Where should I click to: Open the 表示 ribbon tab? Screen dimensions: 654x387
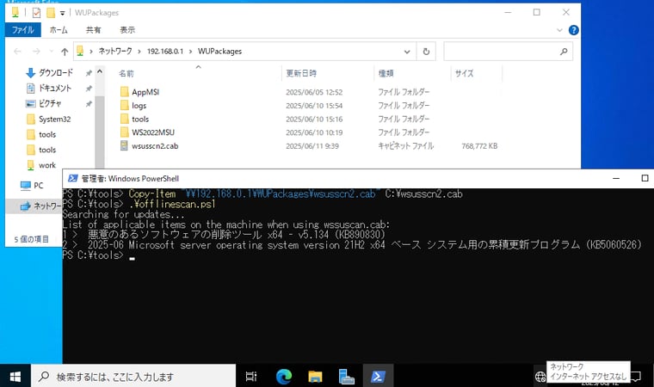pyautogui.click(x=127, y=30)
